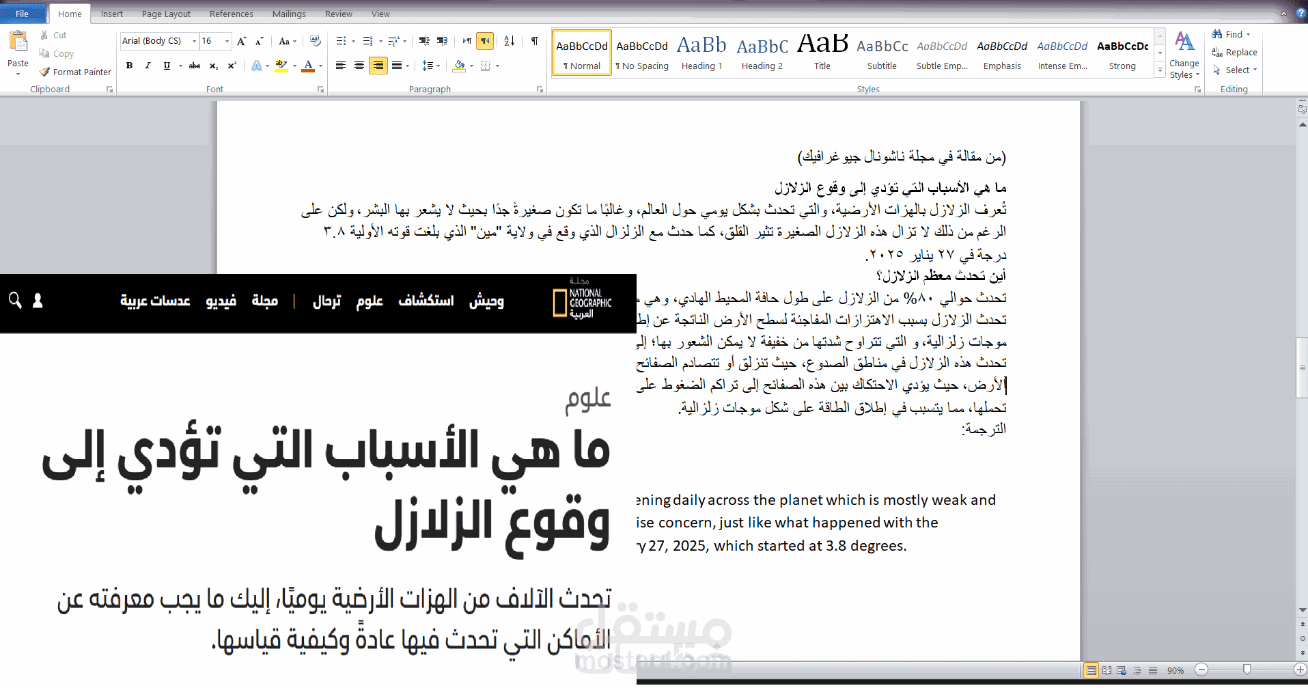Image resolution: width=1308 pixels, height=688 pixels.
Task: Click the user account icon on website header
Action: 38,301
